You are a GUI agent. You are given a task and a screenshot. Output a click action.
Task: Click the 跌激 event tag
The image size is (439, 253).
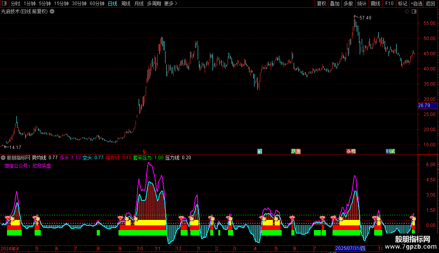[x=296, y=151]
